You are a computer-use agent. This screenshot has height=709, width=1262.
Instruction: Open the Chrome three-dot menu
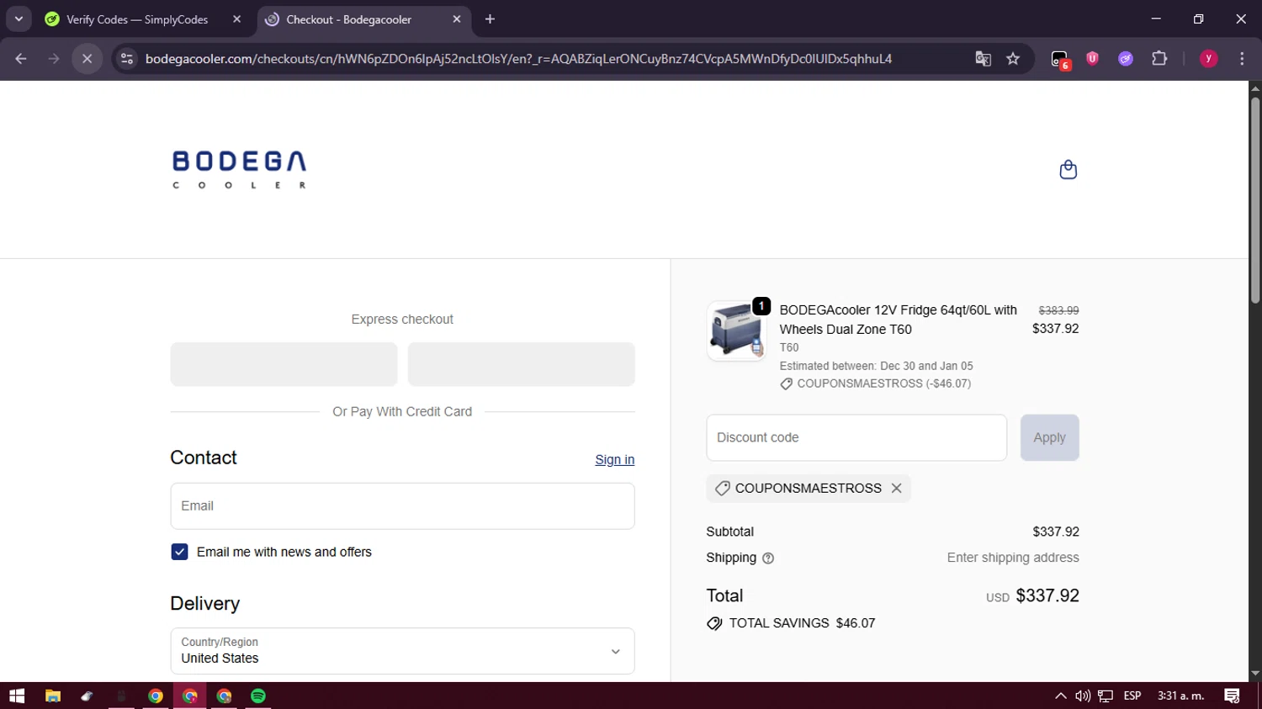click(x=1242, y=59)
